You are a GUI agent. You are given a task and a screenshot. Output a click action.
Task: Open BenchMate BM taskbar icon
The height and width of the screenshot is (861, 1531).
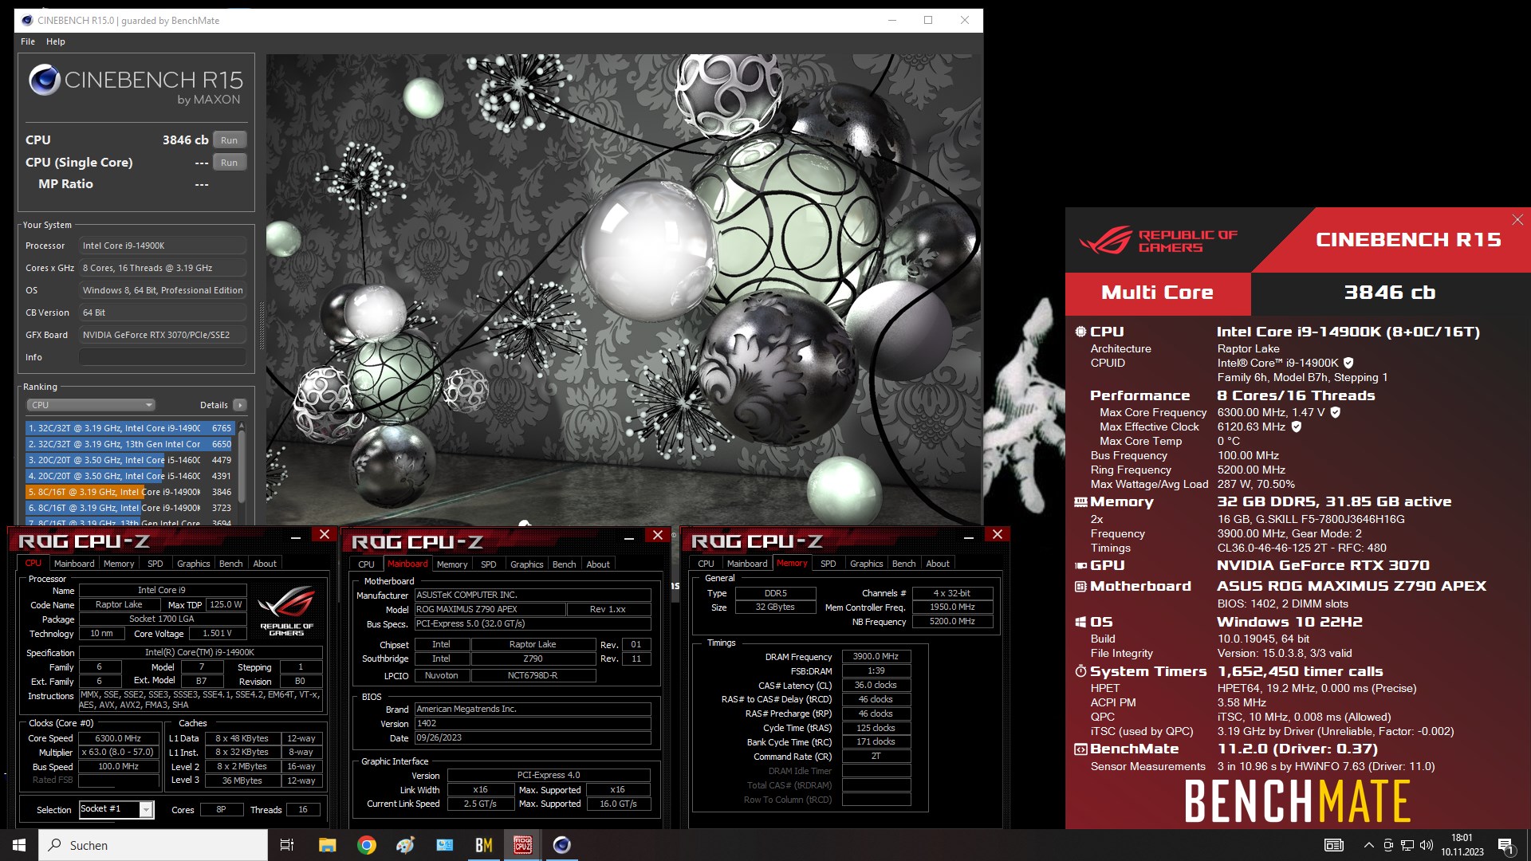point(483,845)
